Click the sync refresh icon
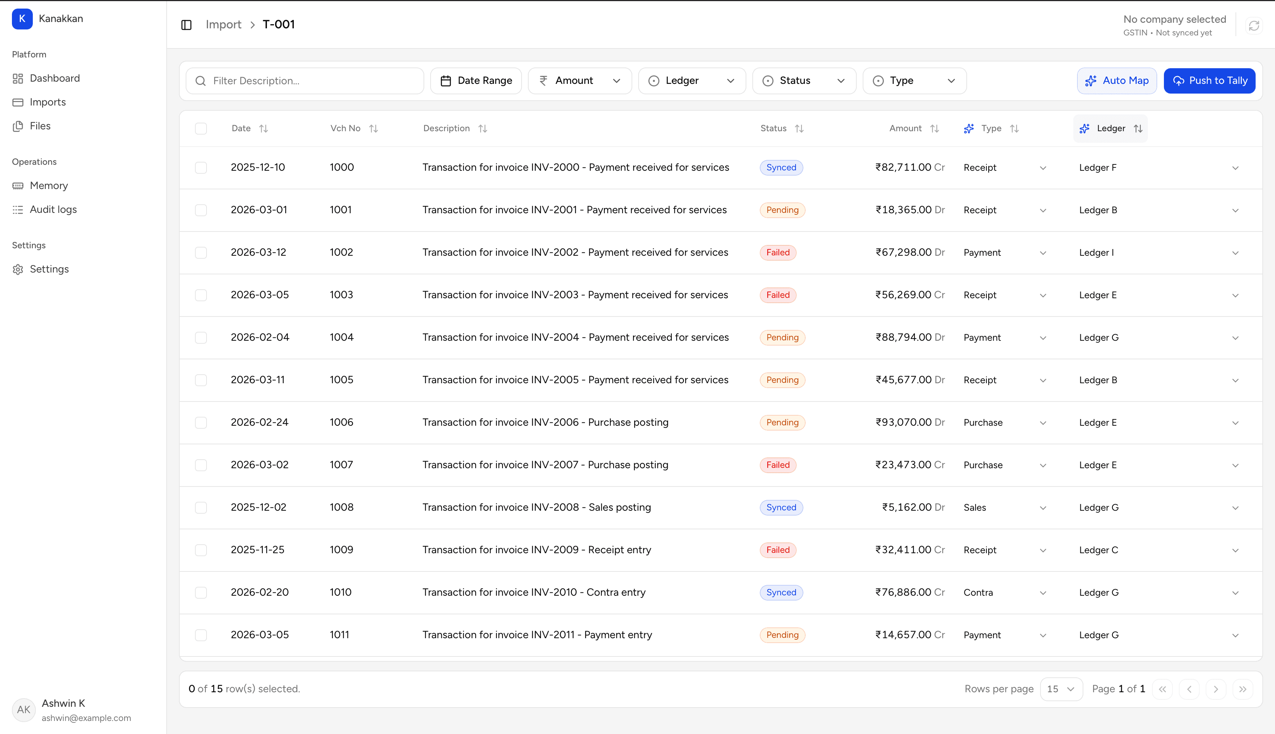 1254,25
